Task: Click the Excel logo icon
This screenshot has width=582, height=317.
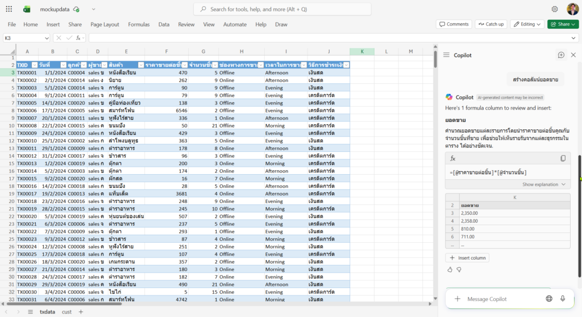Action: 27,9
